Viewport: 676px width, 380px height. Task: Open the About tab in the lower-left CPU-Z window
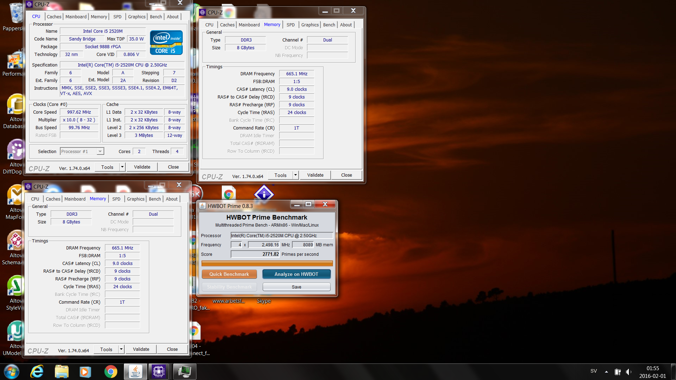point(171,199)
